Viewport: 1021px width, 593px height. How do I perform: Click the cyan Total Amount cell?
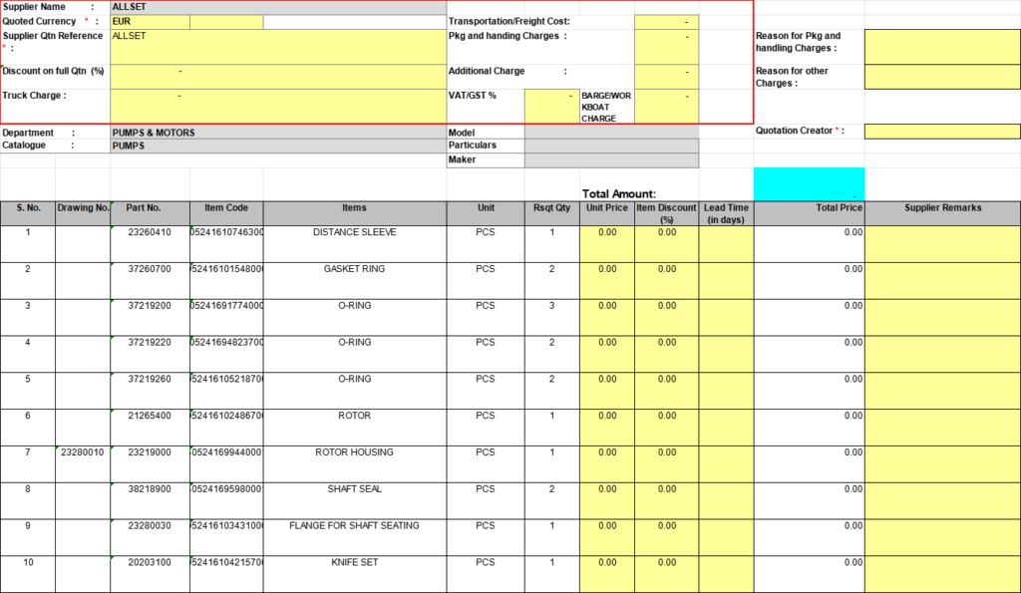(809, 183)
